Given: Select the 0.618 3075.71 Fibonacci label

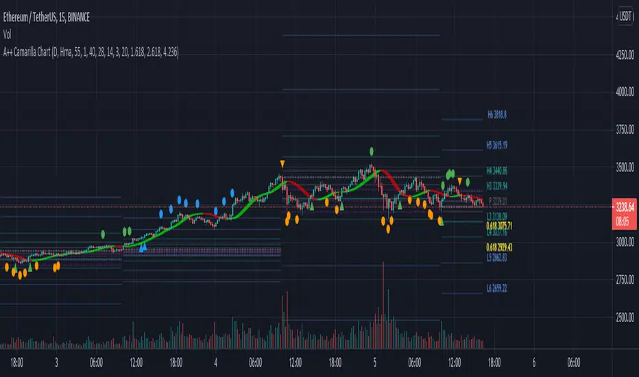Looking at the screenshot, I should coord(499,226).
